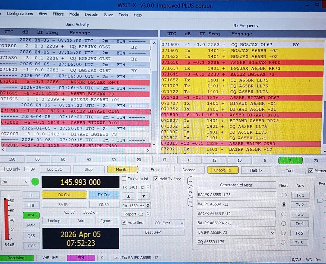326x264 pixels.
Task: Adjust the Report -12 spinner
Action: click(x=148, y=214)
